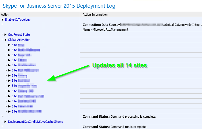Select the Connection: Data Source text
The width and height of the screenshot is (202, 129).
point(142,25)
